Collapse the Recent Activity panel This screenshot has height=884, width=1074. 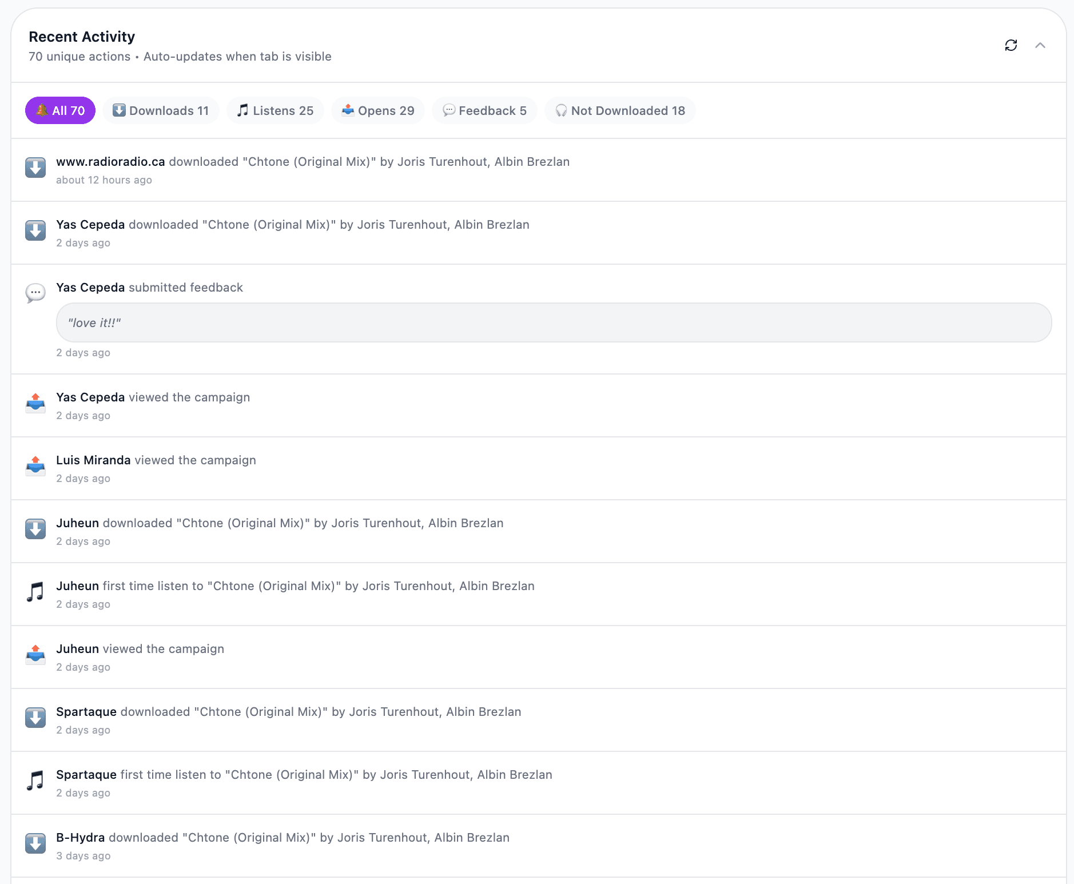(x=1041, y=45)
